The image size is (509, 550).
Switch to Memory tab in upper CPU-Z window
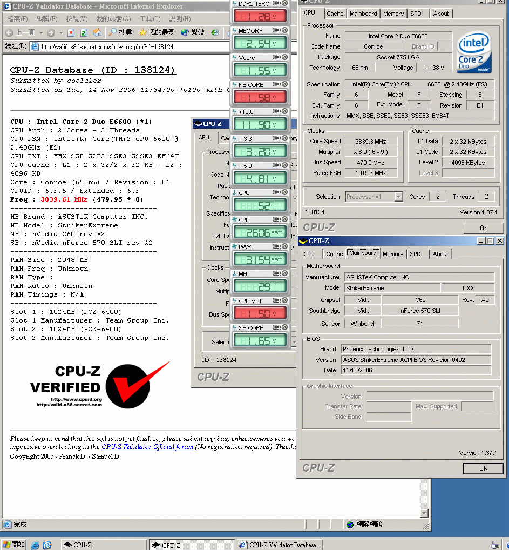click(393, 14)
